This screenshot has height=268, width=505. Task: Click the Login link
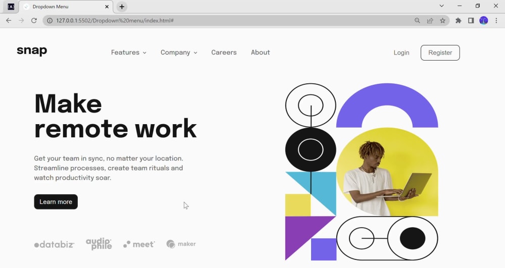[x=401, y=53]
